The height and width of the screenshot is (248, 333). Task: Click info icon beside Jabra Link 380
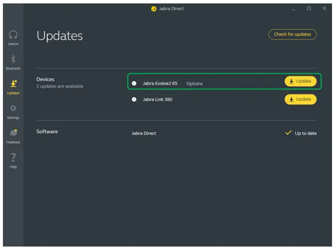pyautogui.click(x=134, y=99)
